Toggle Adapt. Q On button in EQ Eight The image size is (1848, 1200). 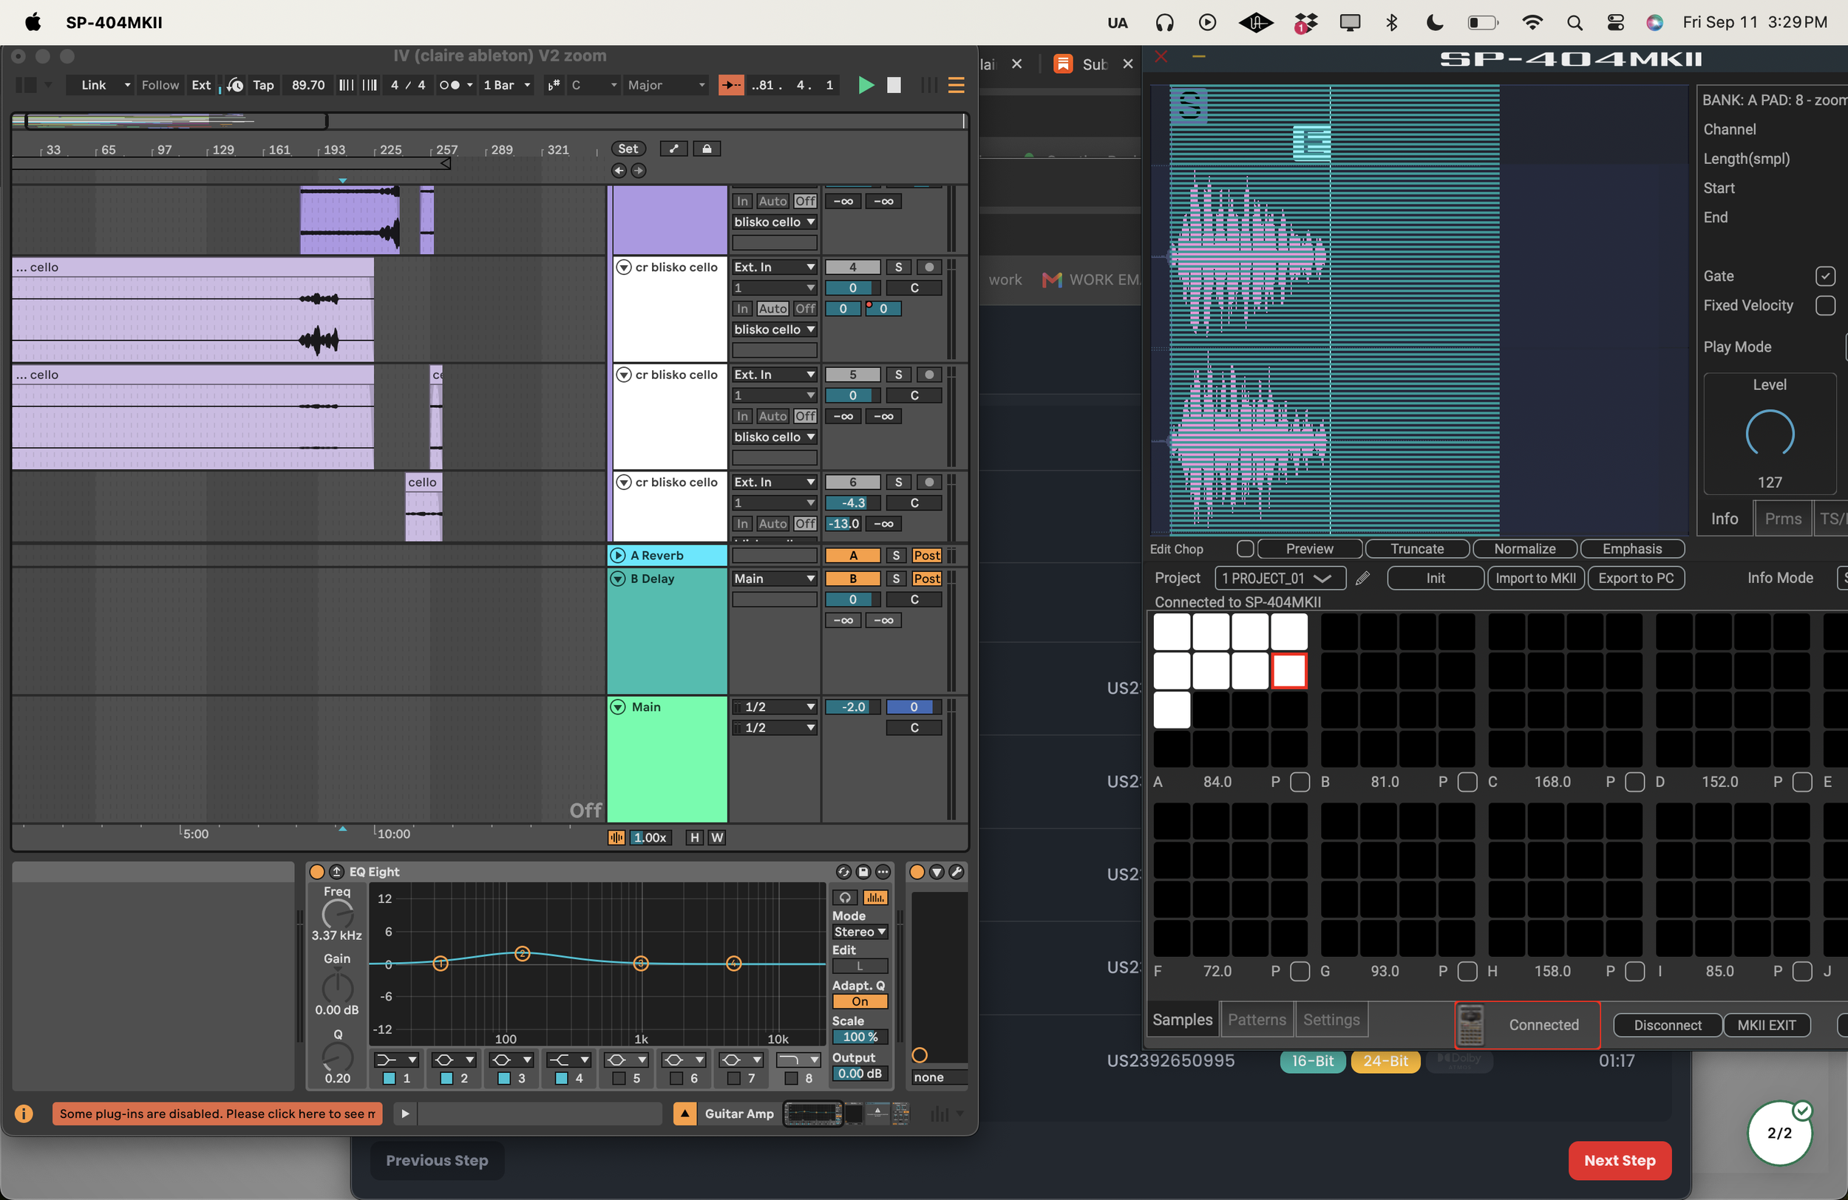coord(860,1001)
